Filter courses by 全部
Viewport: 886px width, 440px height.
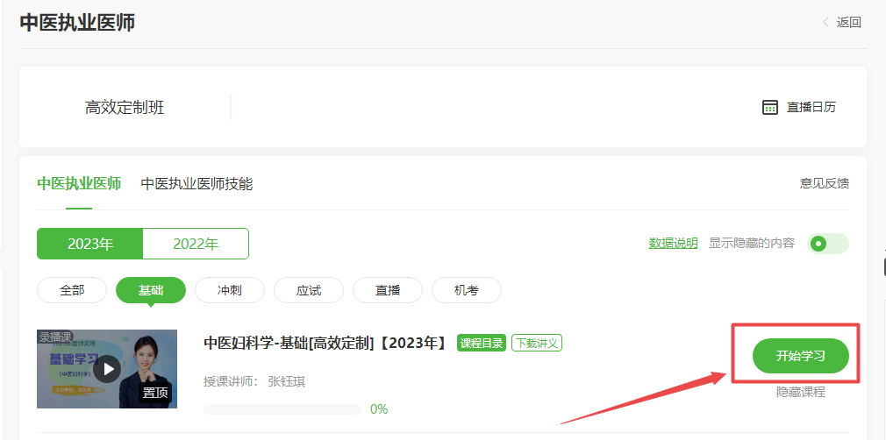click(72, 290)
